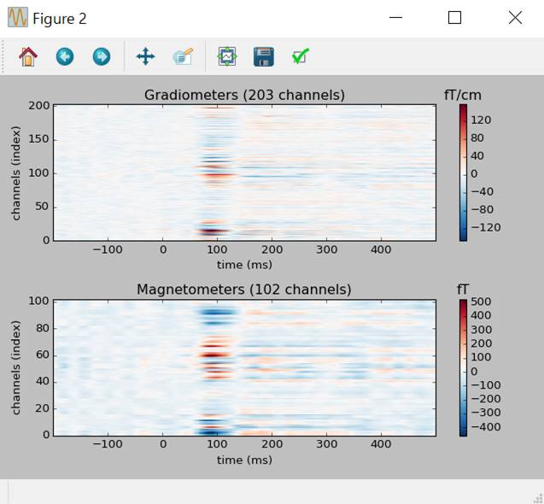
Task: Click the Figure 2 window title icon
Action: 17,18
